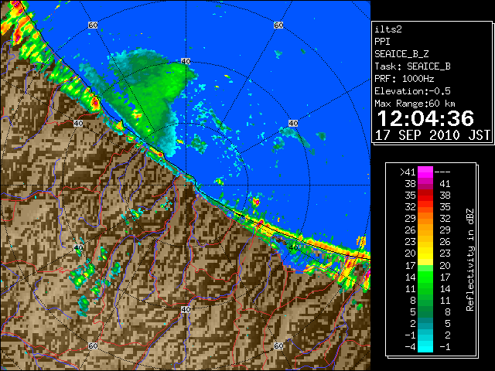Image resolution: width=495 pixels, height=371 pixels.
Task: Select the "60" range label in the upper-left map corner
Action: (x=93, y=25)
